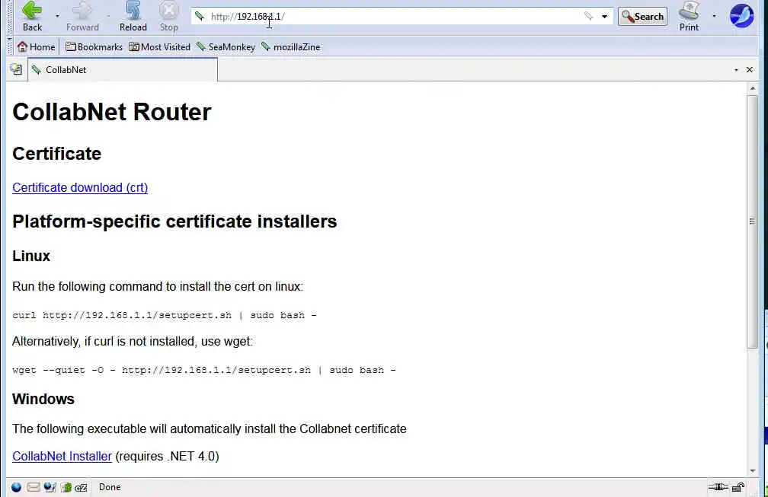
Task: Close the current tab with X
Action: [x=750, y=70]
